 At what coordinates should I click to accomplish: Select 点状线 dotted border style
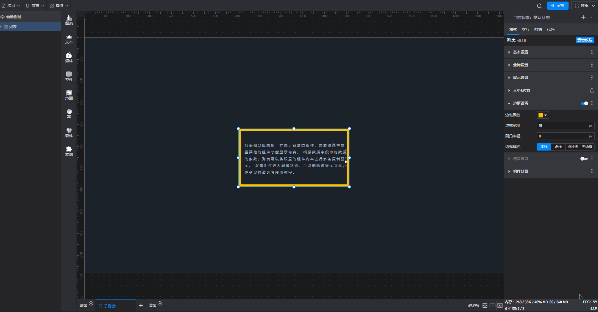coord(573,147)
